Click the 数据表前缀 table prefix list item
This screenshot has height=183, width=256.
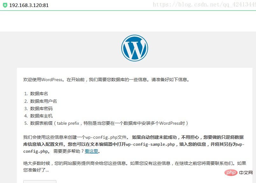(109, 123)
